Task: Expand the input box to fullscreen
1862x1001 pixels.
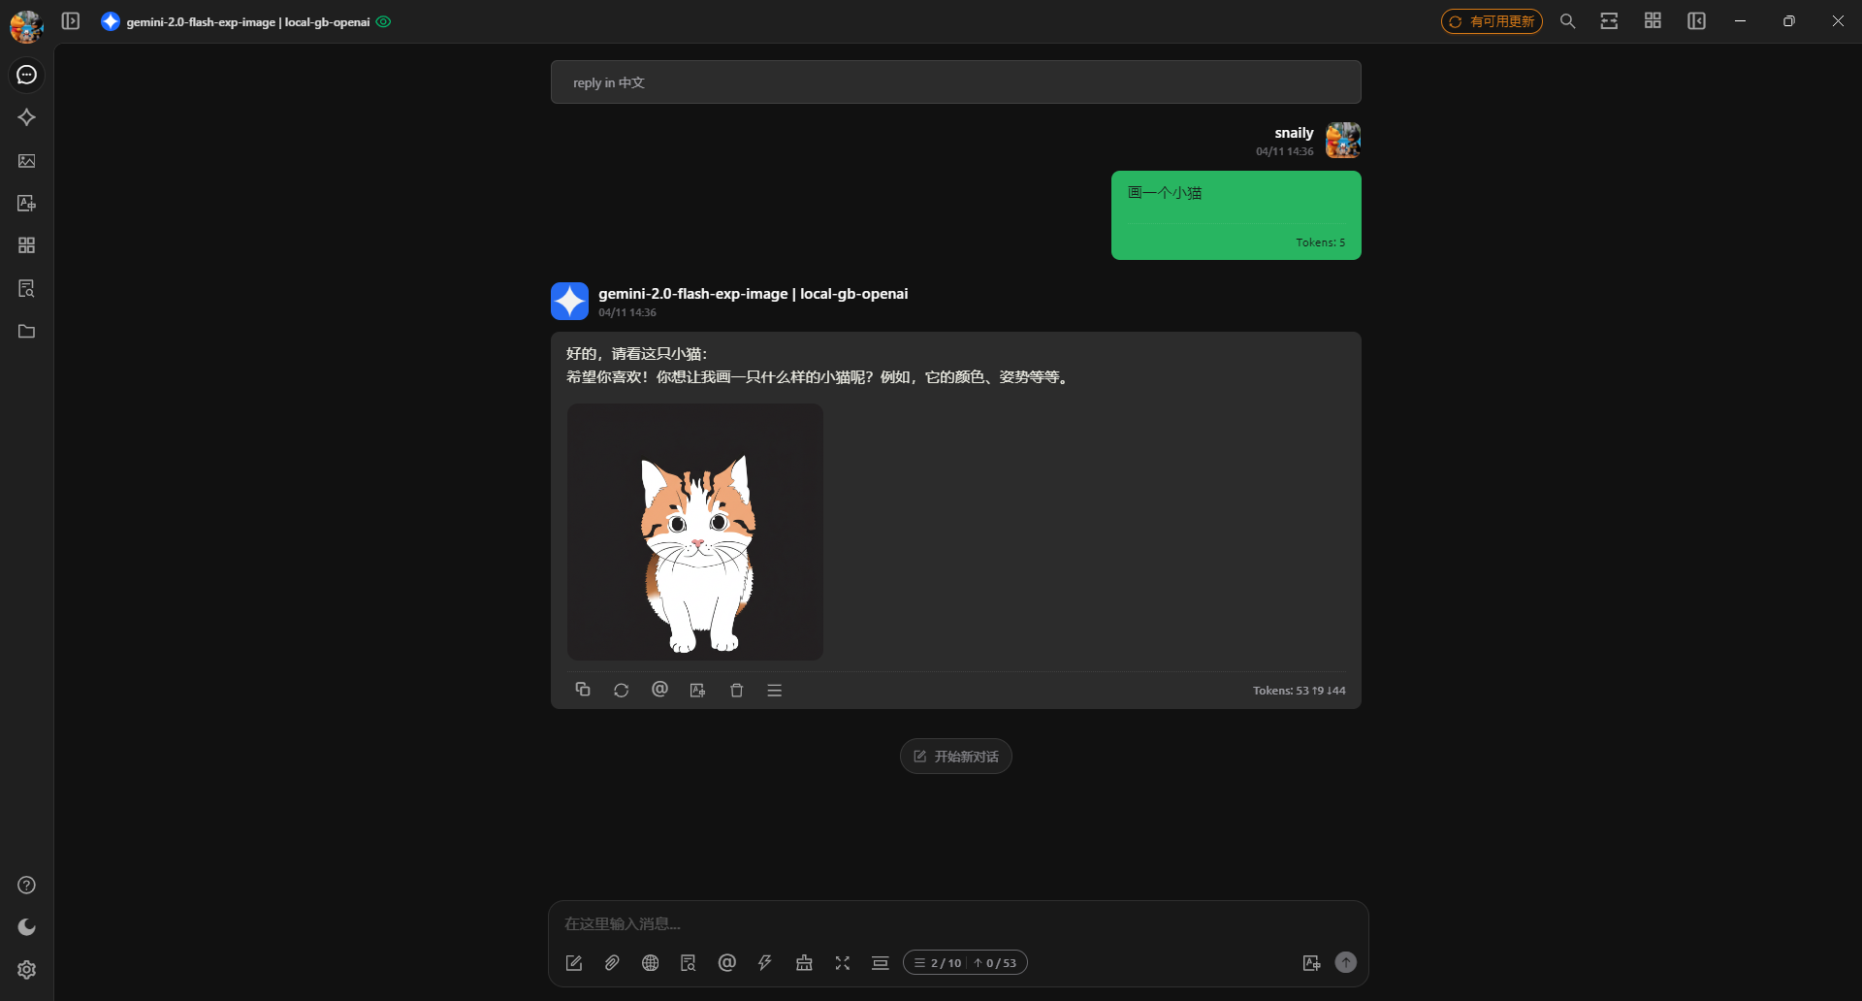Action: (843, 963)
